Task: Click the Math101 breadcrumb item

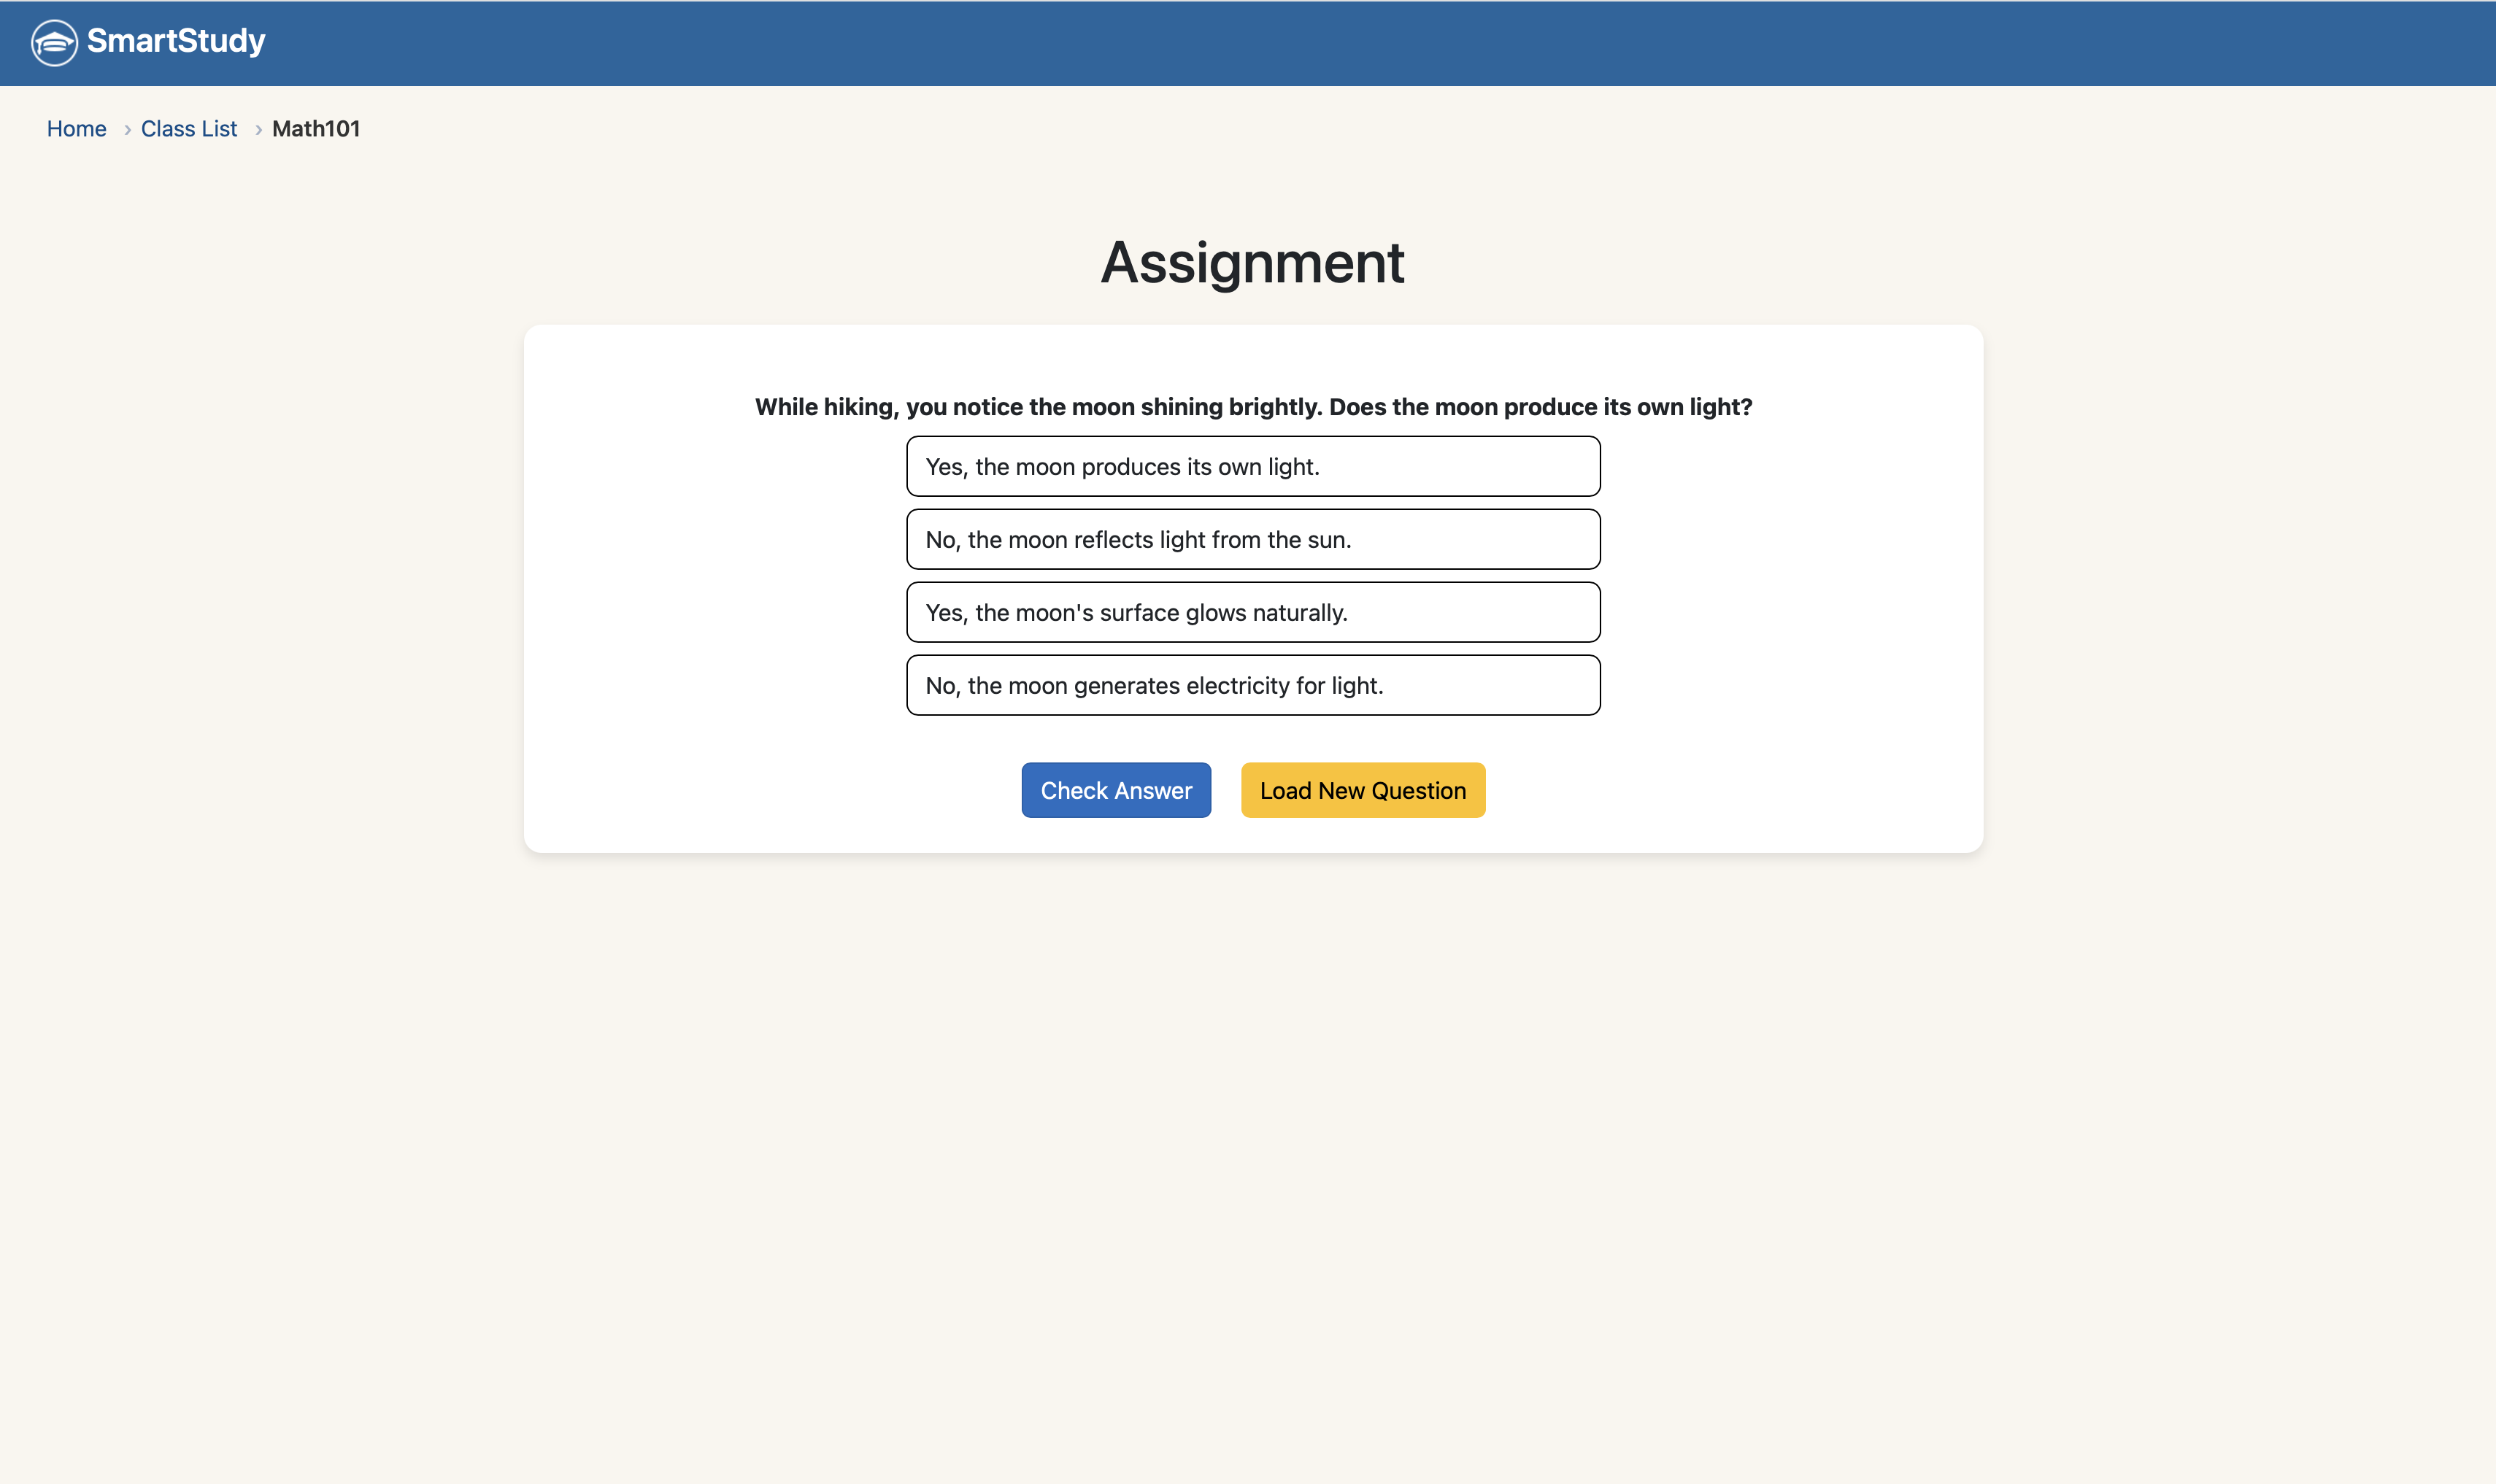Action: click(316, 129)
